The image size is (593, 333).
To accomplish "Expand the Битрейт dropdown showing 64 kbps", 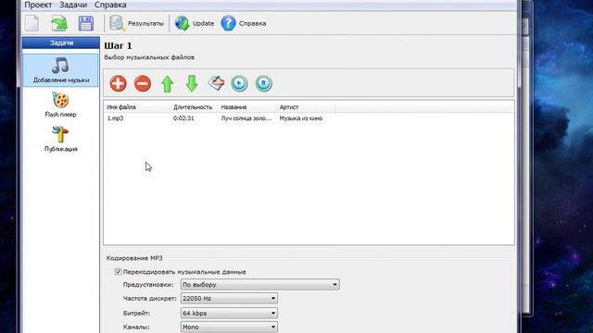I will pos(229,313).
